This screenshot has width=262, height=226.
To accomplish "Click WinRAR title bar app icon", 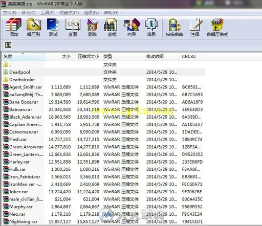I will [3, 4].
